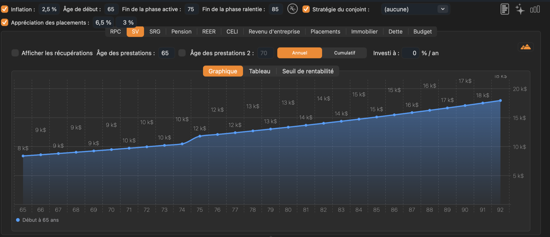Screen dimensions: 550x237
Task: Toggle the Stratégie du conjoint checkbox
Action: click(x=306, y=9)
